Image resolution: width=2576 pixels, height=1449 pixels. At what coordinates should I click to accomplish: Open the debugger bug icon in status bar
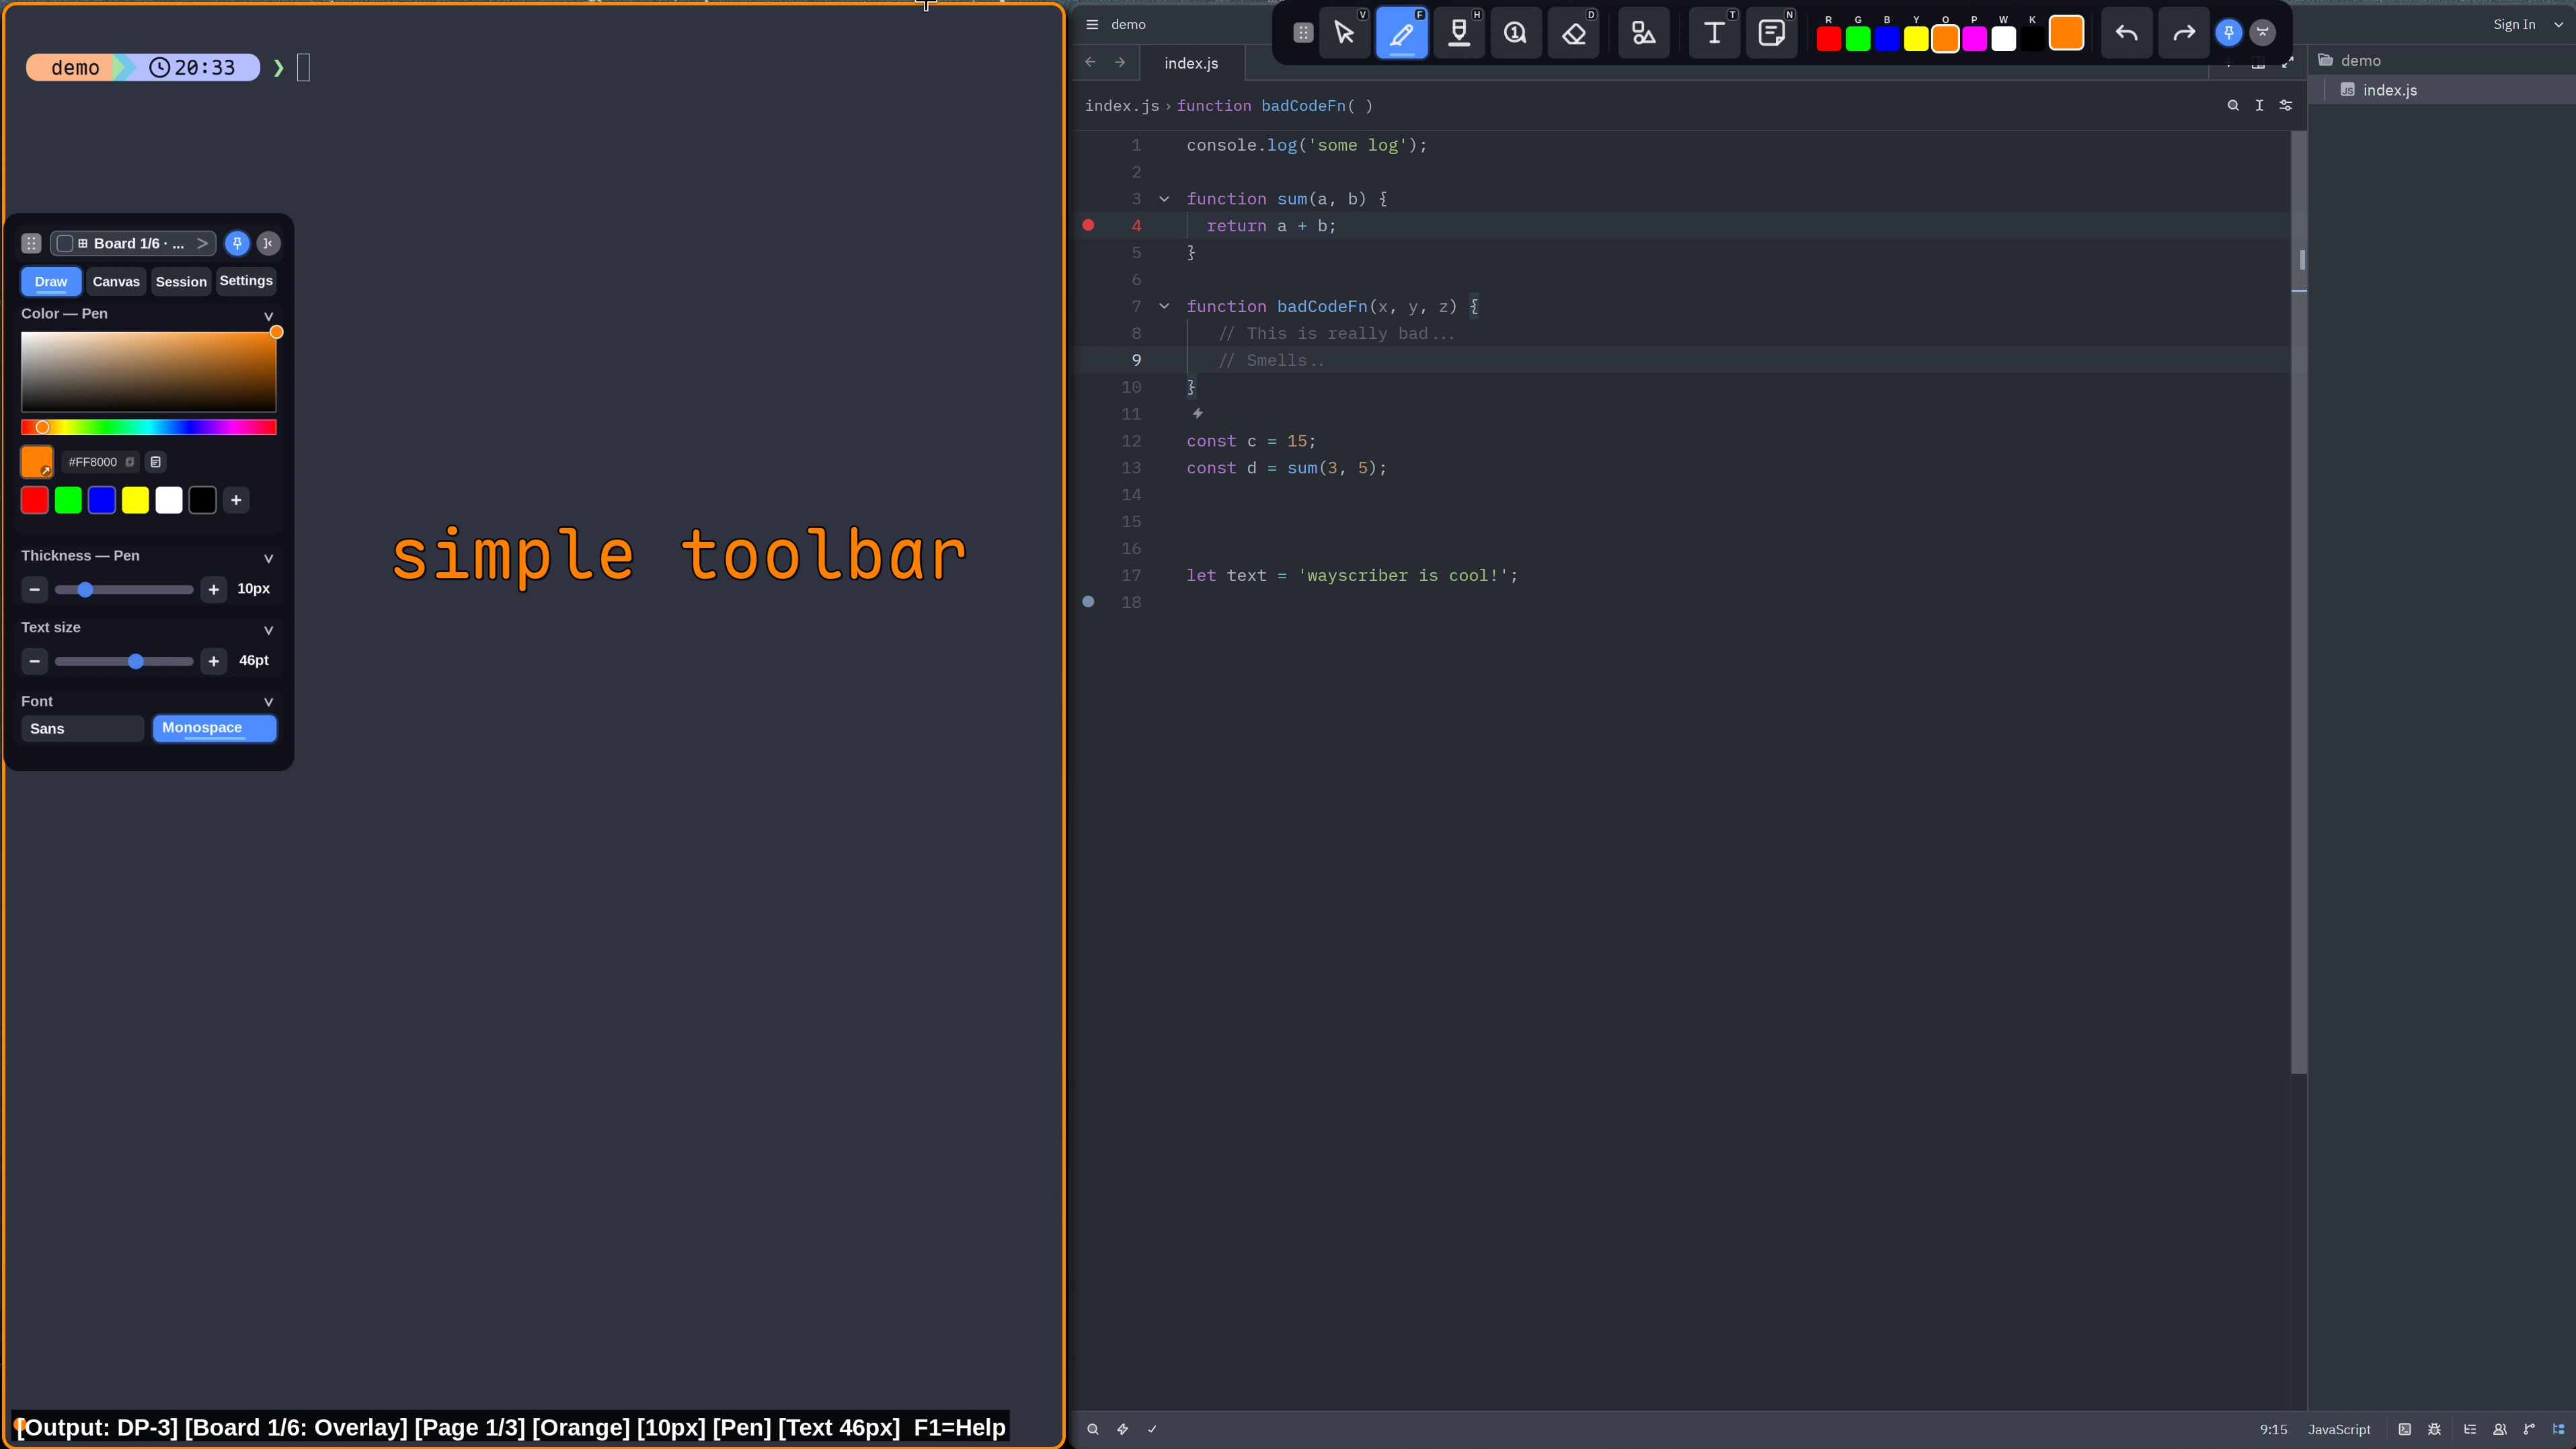2434,1429
